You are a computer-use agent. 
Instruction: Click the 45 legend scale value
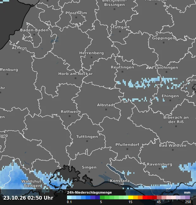pos(159,202)
